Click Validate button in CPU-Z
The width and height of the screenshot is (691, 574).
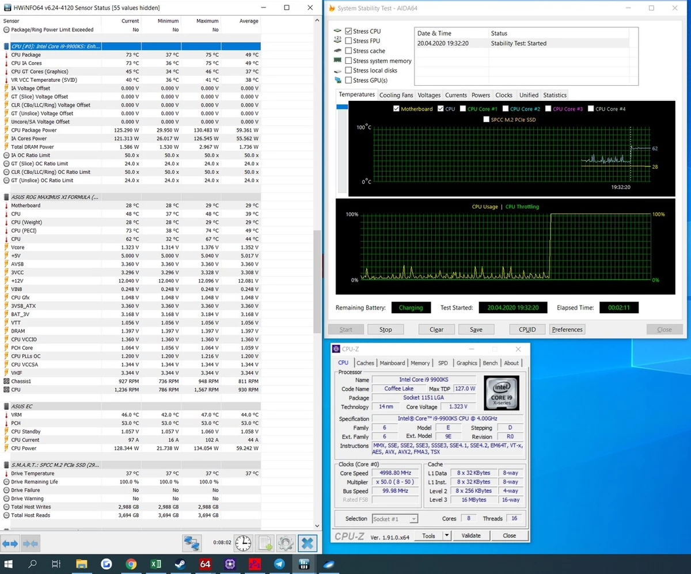(x=471, y=535)
